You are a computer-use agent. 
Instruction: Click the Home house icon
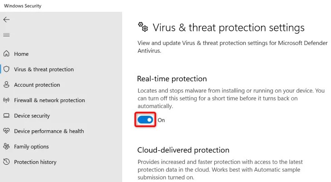click(6, 54)
